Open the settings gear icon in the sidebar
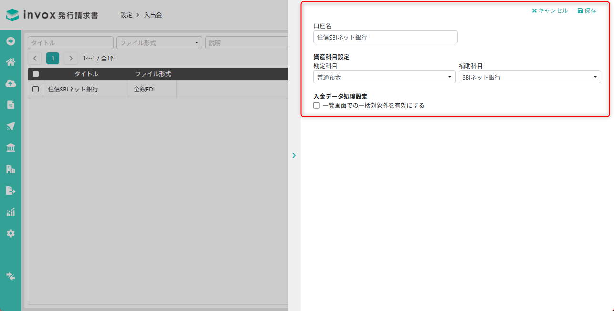The image size is (614, 311). click(x=10, y=233)
